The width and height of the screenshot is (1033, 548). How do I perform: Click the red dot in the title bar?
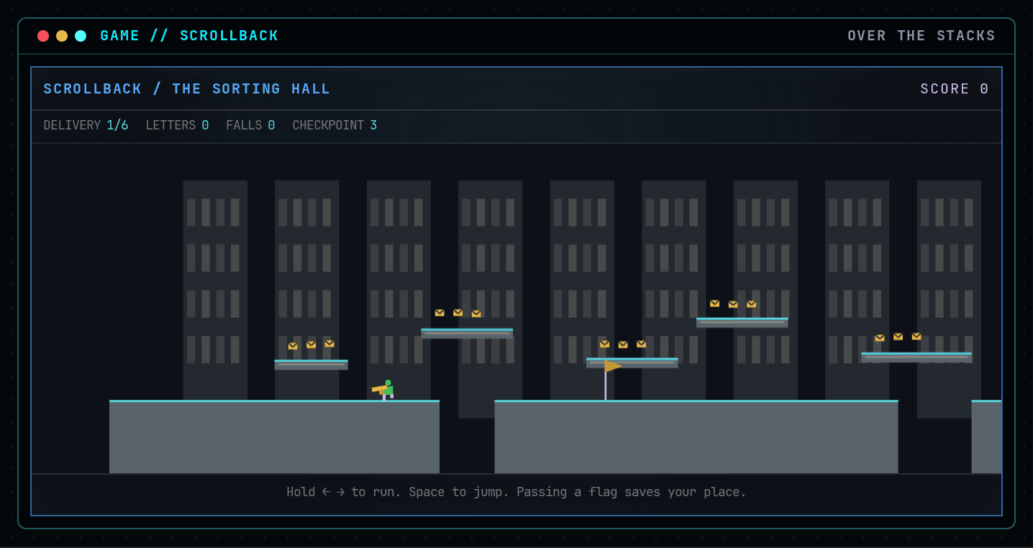[x=43, y=36]
